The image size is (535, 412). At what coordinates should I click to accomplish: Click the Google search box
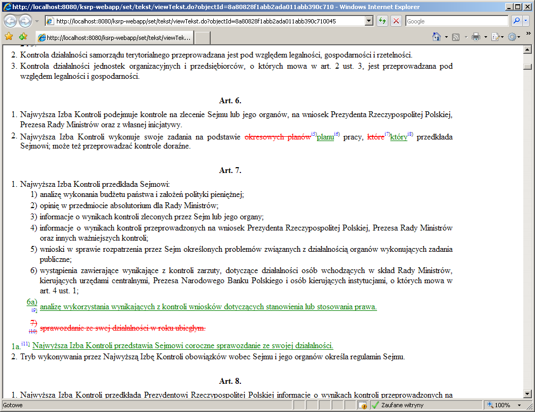click(x=456, y=21)
